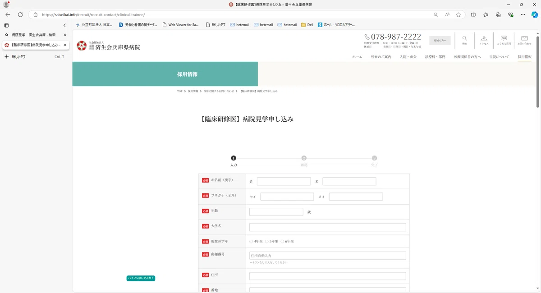Screen dimensions: 541x293
Task: Open the Web Viewer for Sa... bookmark
Action: [180, 25]
